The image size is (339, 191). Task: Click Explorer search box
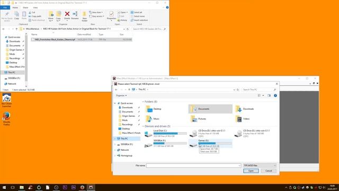(149, 29)
